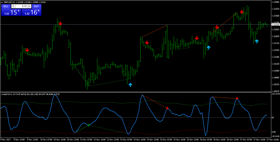Click the green arrow marker on the oscillator

(89, 125)
